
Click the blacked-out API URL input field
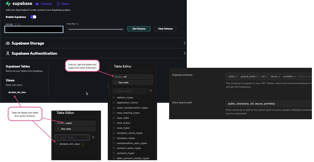point(34,29)
